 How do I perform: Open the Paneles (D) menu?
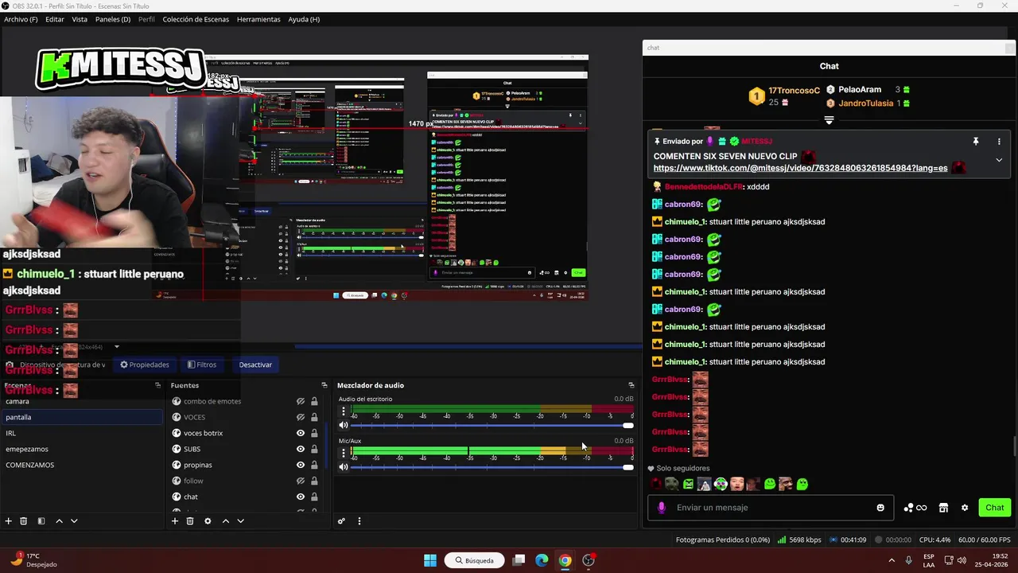(x=113, y=19)
